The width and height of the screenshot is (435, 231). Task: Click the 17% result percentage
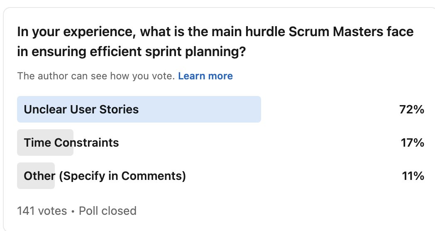pyautogui.click(x=412, y=143)
